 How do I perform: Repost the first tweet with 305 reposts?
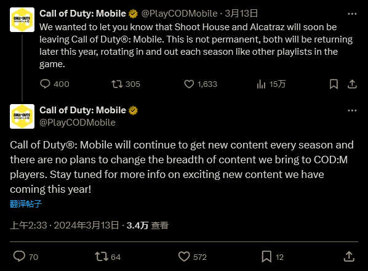click(126, 84)
